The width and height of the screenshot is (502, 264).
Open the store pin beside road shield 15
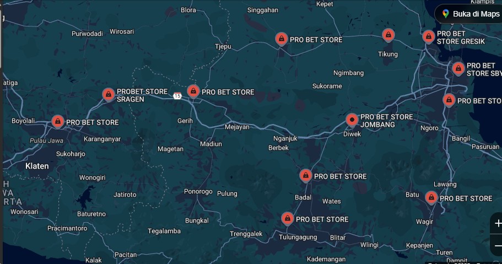pos(193,91)
